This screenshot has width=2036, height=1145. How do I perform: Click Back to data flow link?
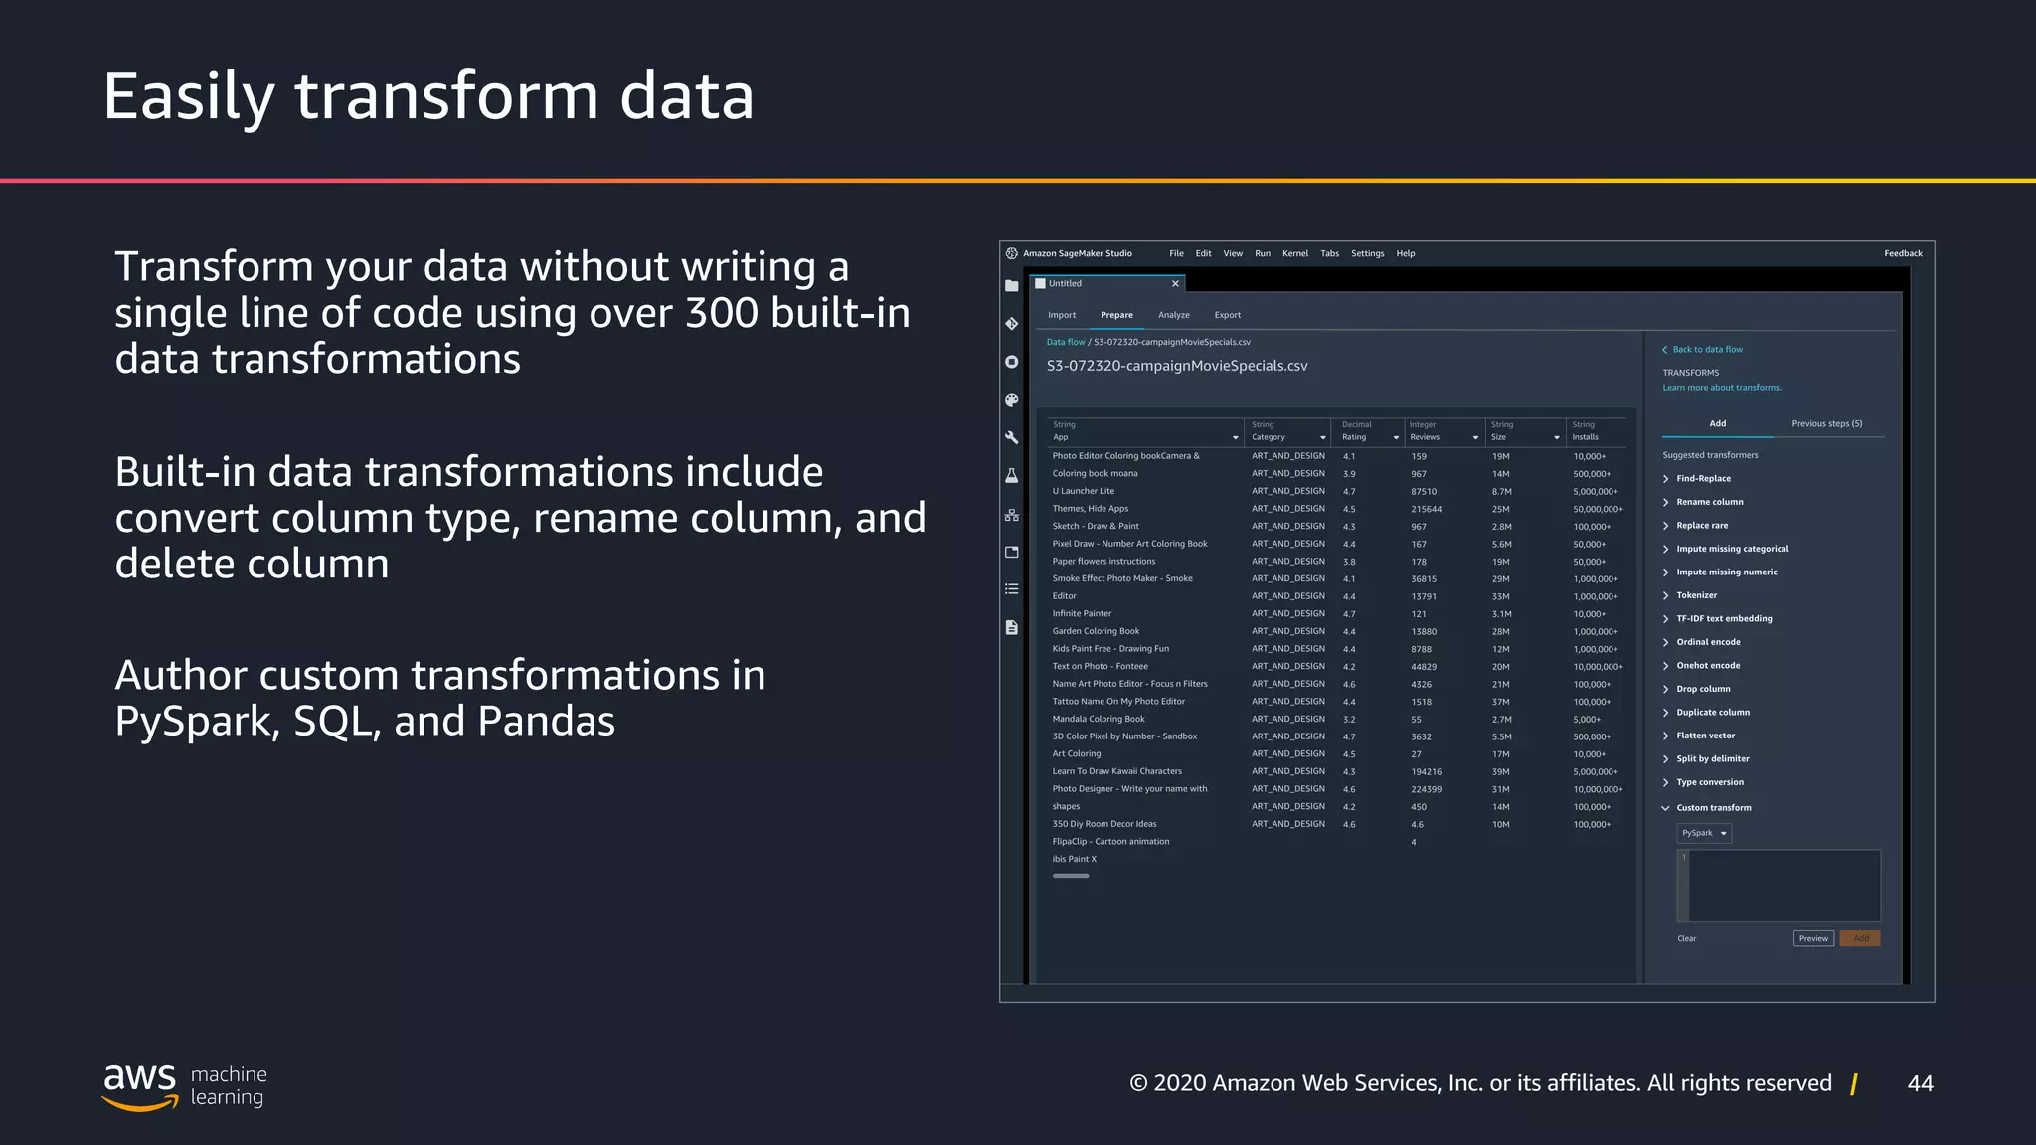(1707, 350)
